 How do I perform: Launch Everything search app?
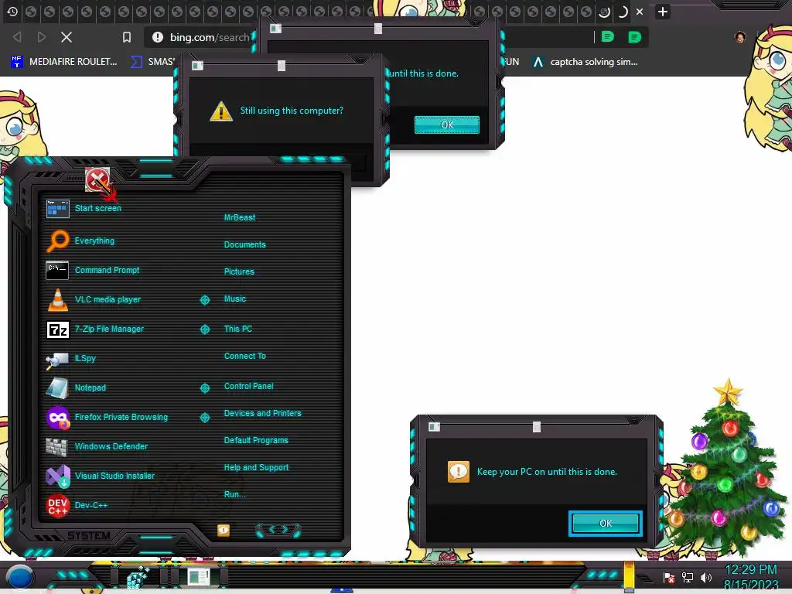click(80, 241)
